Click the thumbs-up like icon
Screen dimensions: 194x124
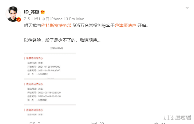[156, 123]
